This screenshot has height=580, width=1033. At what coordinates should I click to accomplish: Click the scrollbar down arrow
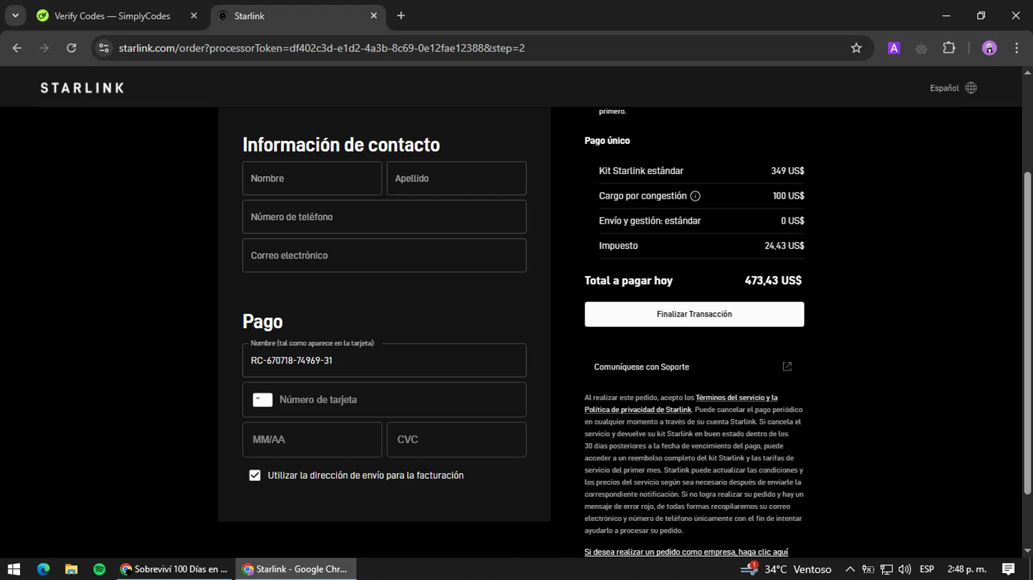[x=1027, y=551]
